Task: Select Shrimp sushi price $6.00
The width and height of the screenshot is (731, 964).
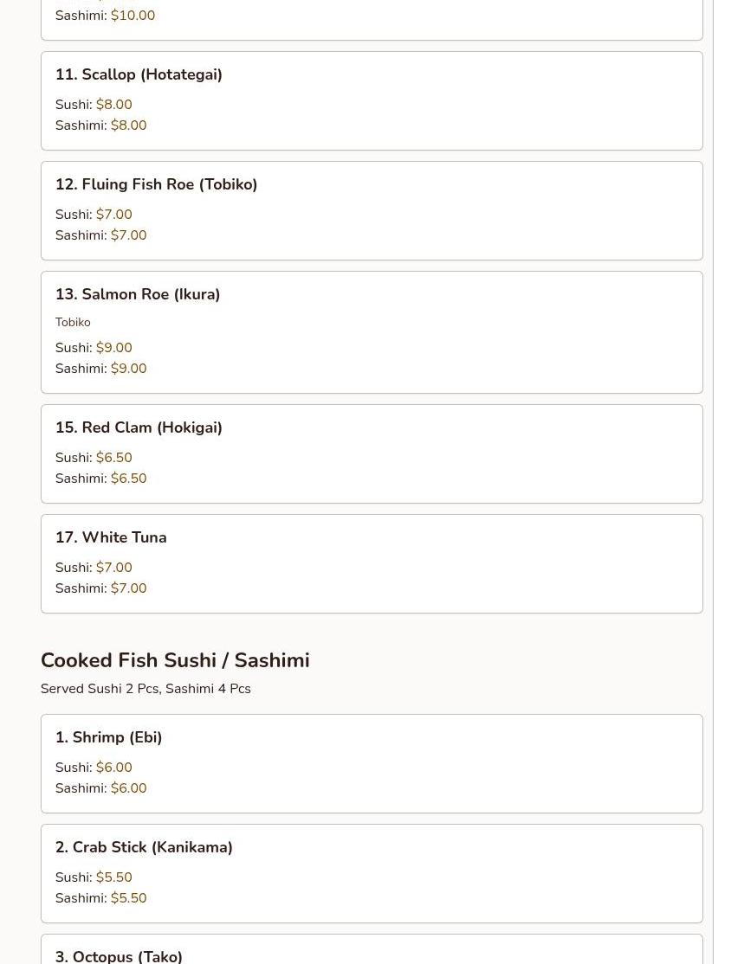Action: click(113, 768)
